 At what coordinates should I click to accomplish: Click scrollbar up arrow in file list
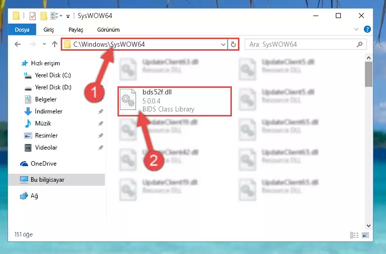[x=368, y=58]
